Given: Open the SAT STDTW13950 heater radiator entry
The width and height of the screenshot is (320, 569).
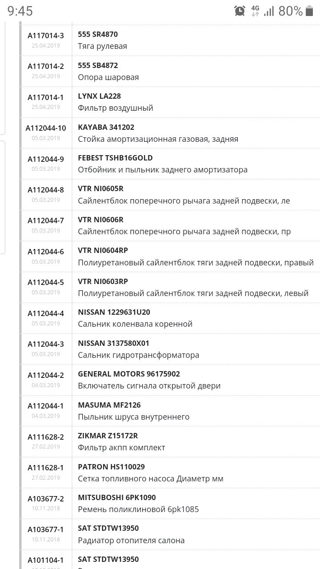Looking at the screenshot, I should pos(178,533).
